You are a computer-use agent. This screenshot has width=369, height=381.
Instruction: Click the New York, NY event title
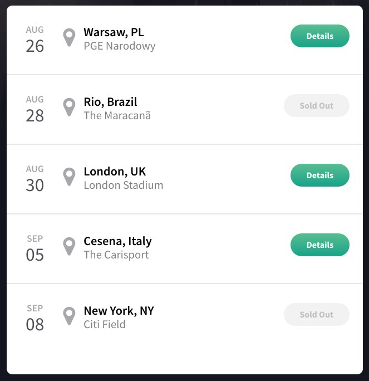[119, 311]
